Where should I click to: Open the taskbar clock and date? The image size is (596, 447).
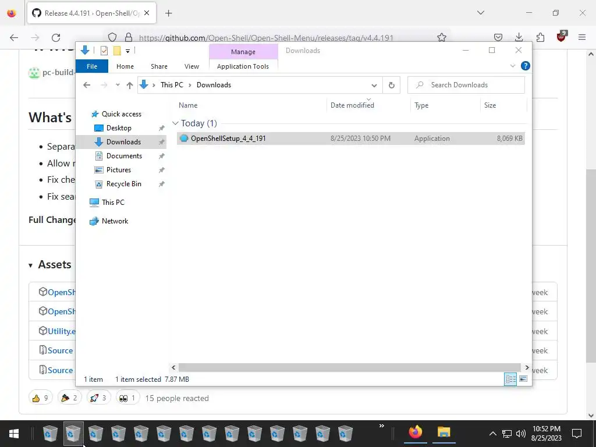click(546, 434)
